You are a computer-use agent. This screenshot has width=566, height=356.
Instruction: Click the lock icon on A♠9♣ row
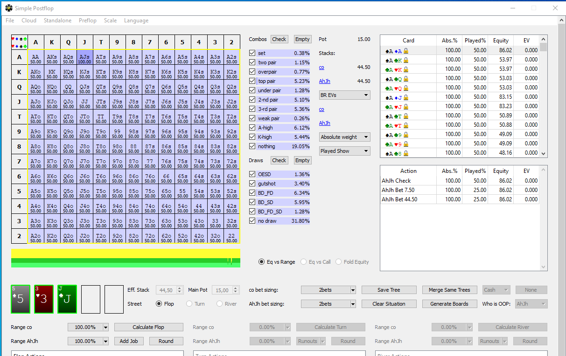[406, 134]
